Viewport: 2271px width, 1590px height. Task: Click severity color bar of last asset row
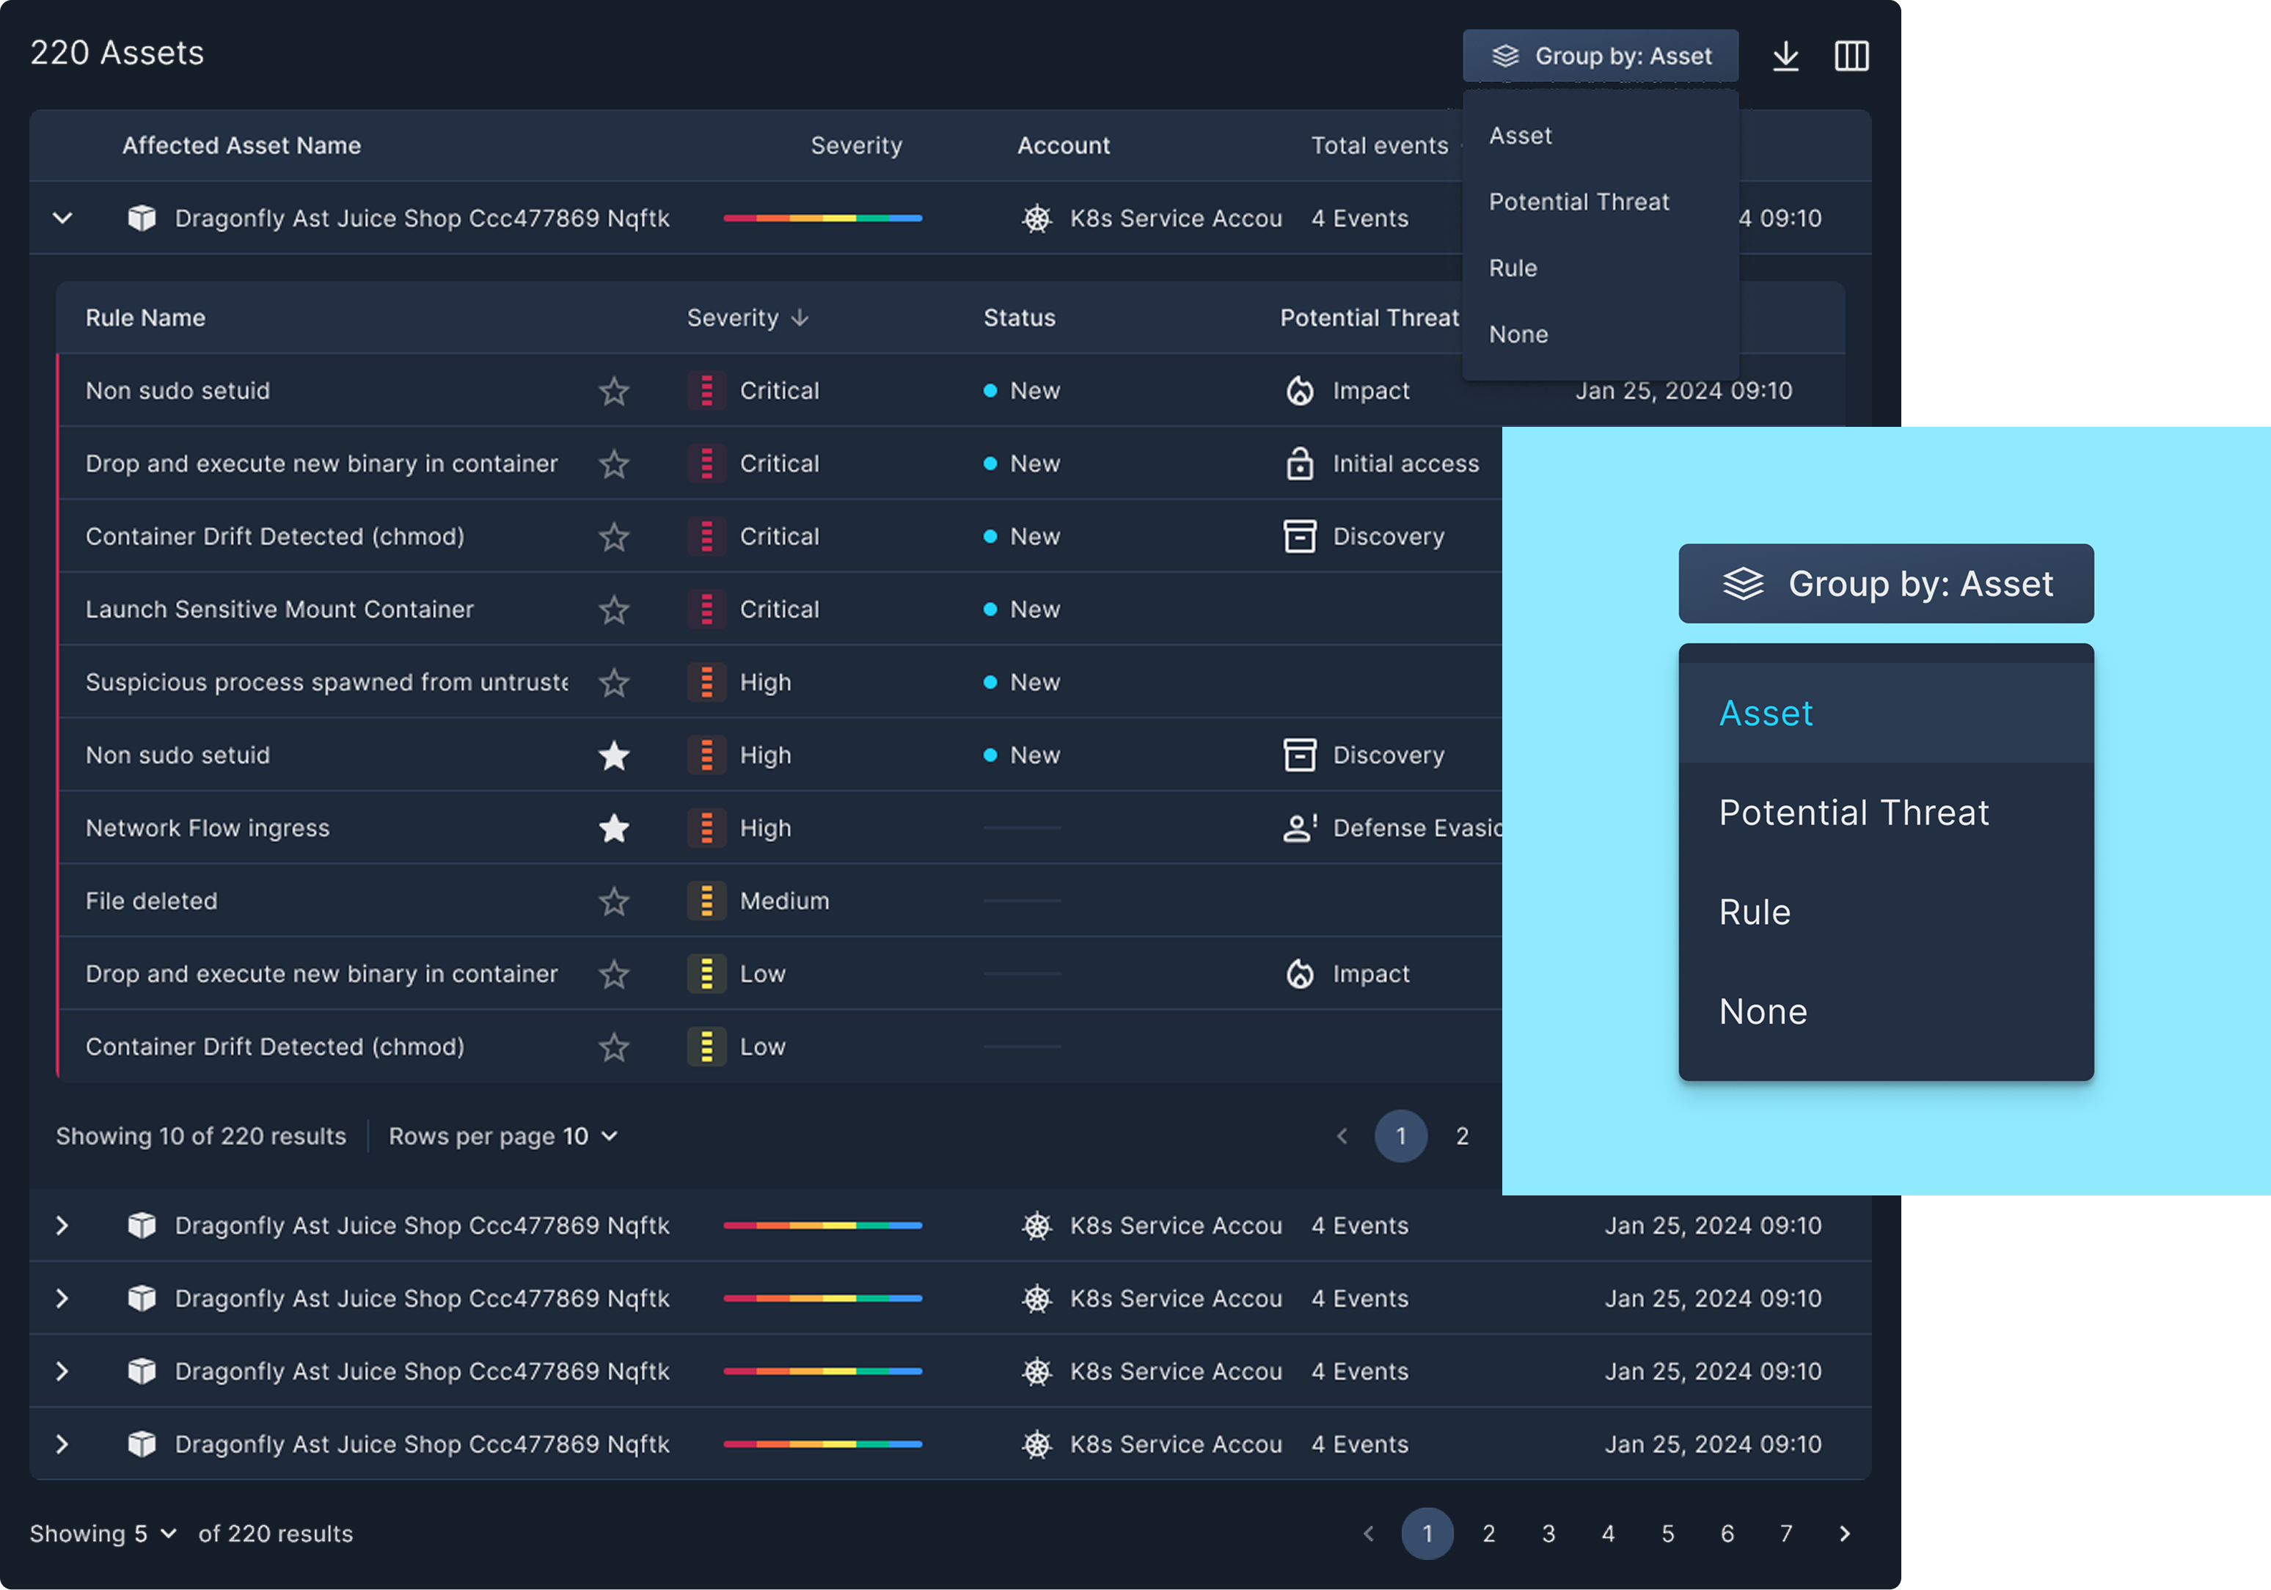pos(823,1443)
